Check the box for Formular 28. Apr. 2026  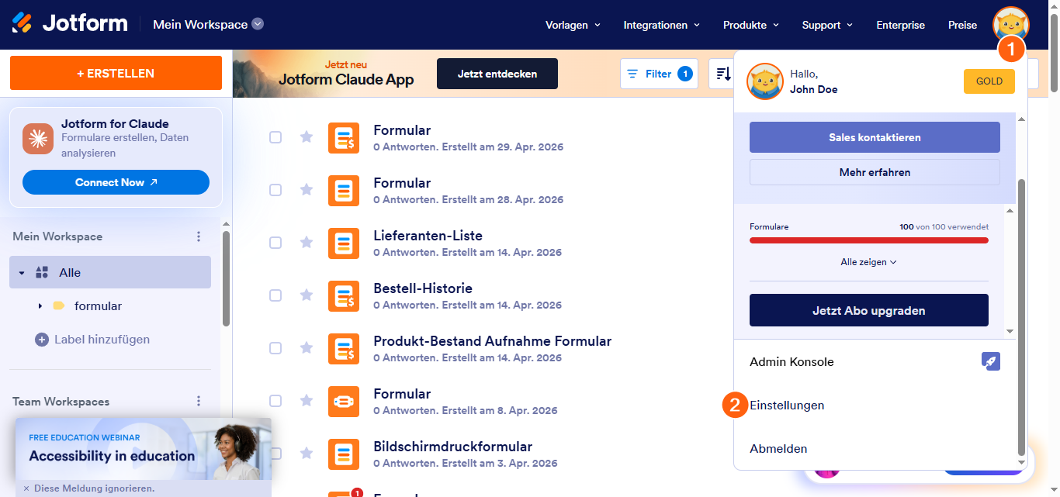(x=275, y=190)
